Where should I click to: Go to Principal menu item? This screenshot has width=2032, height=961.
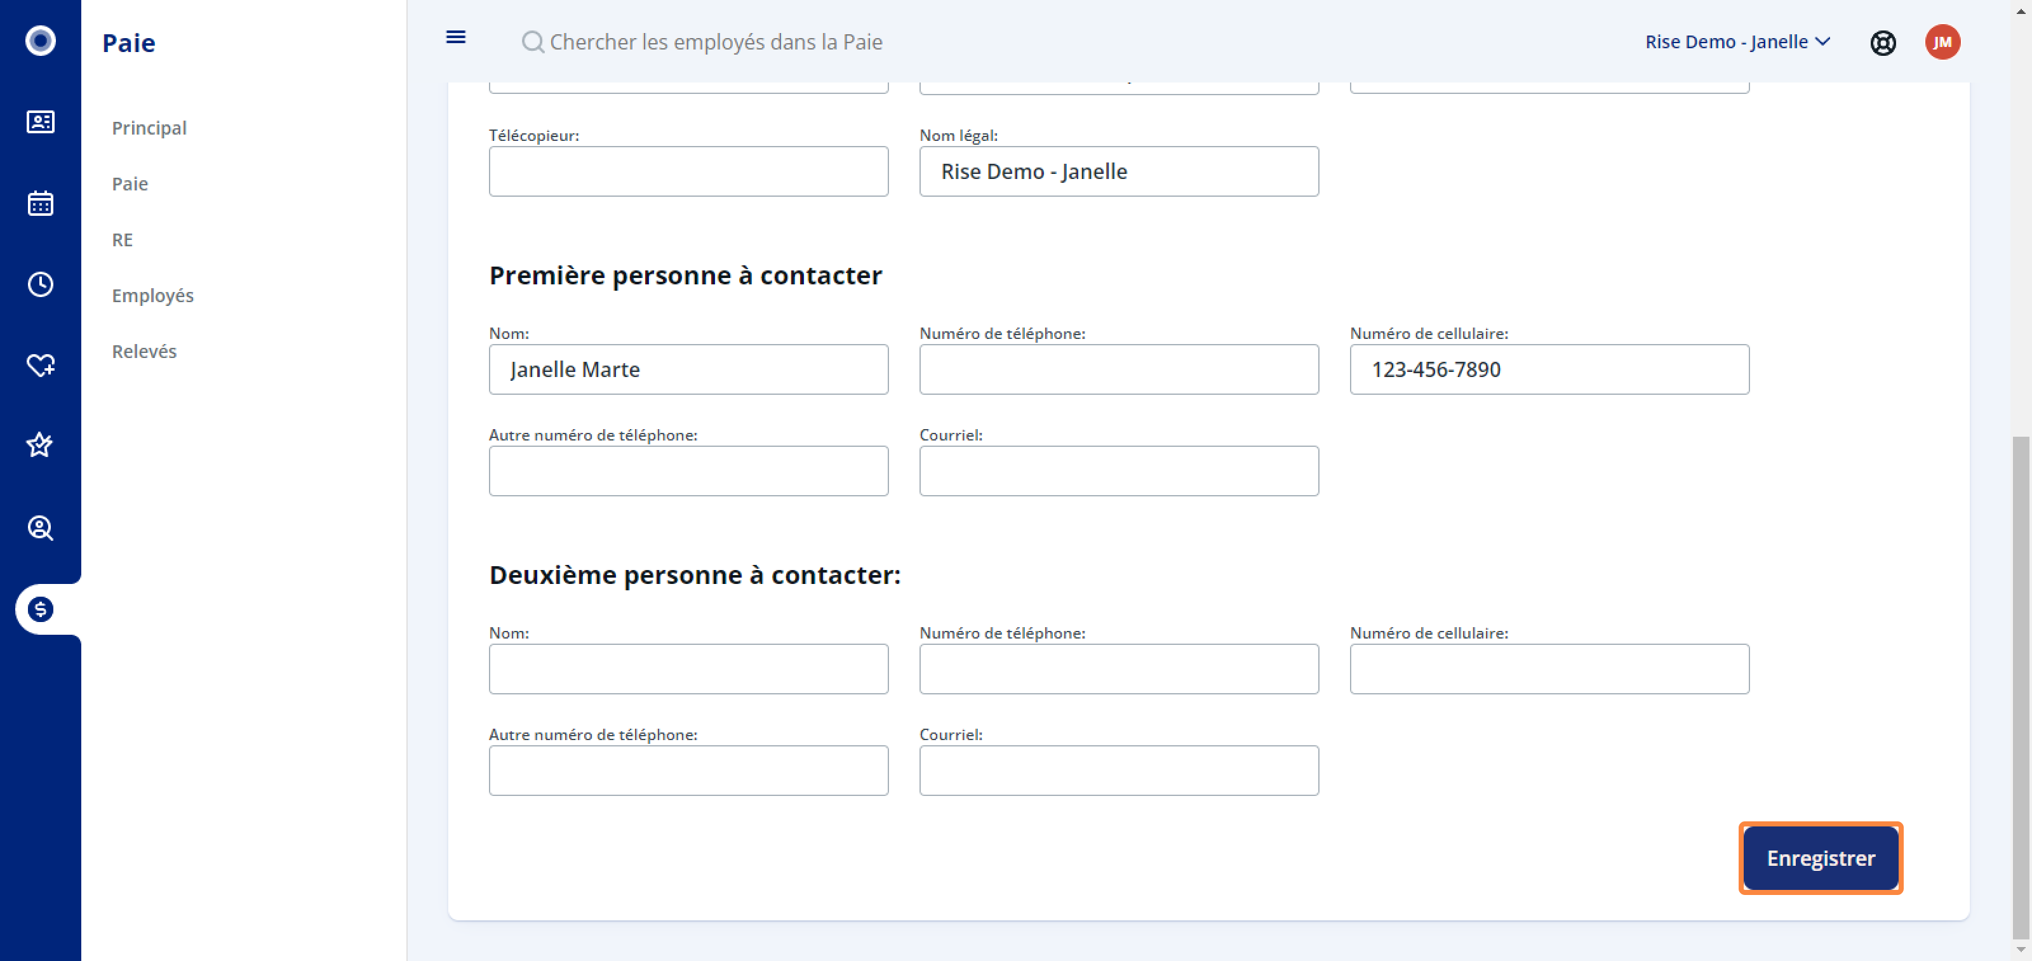pyautogui.click(x=149, y=128)
